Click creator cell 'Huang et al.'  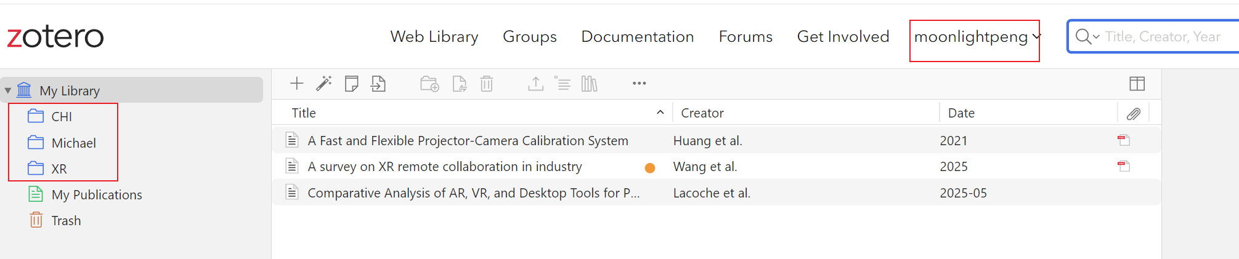[708, 141]
